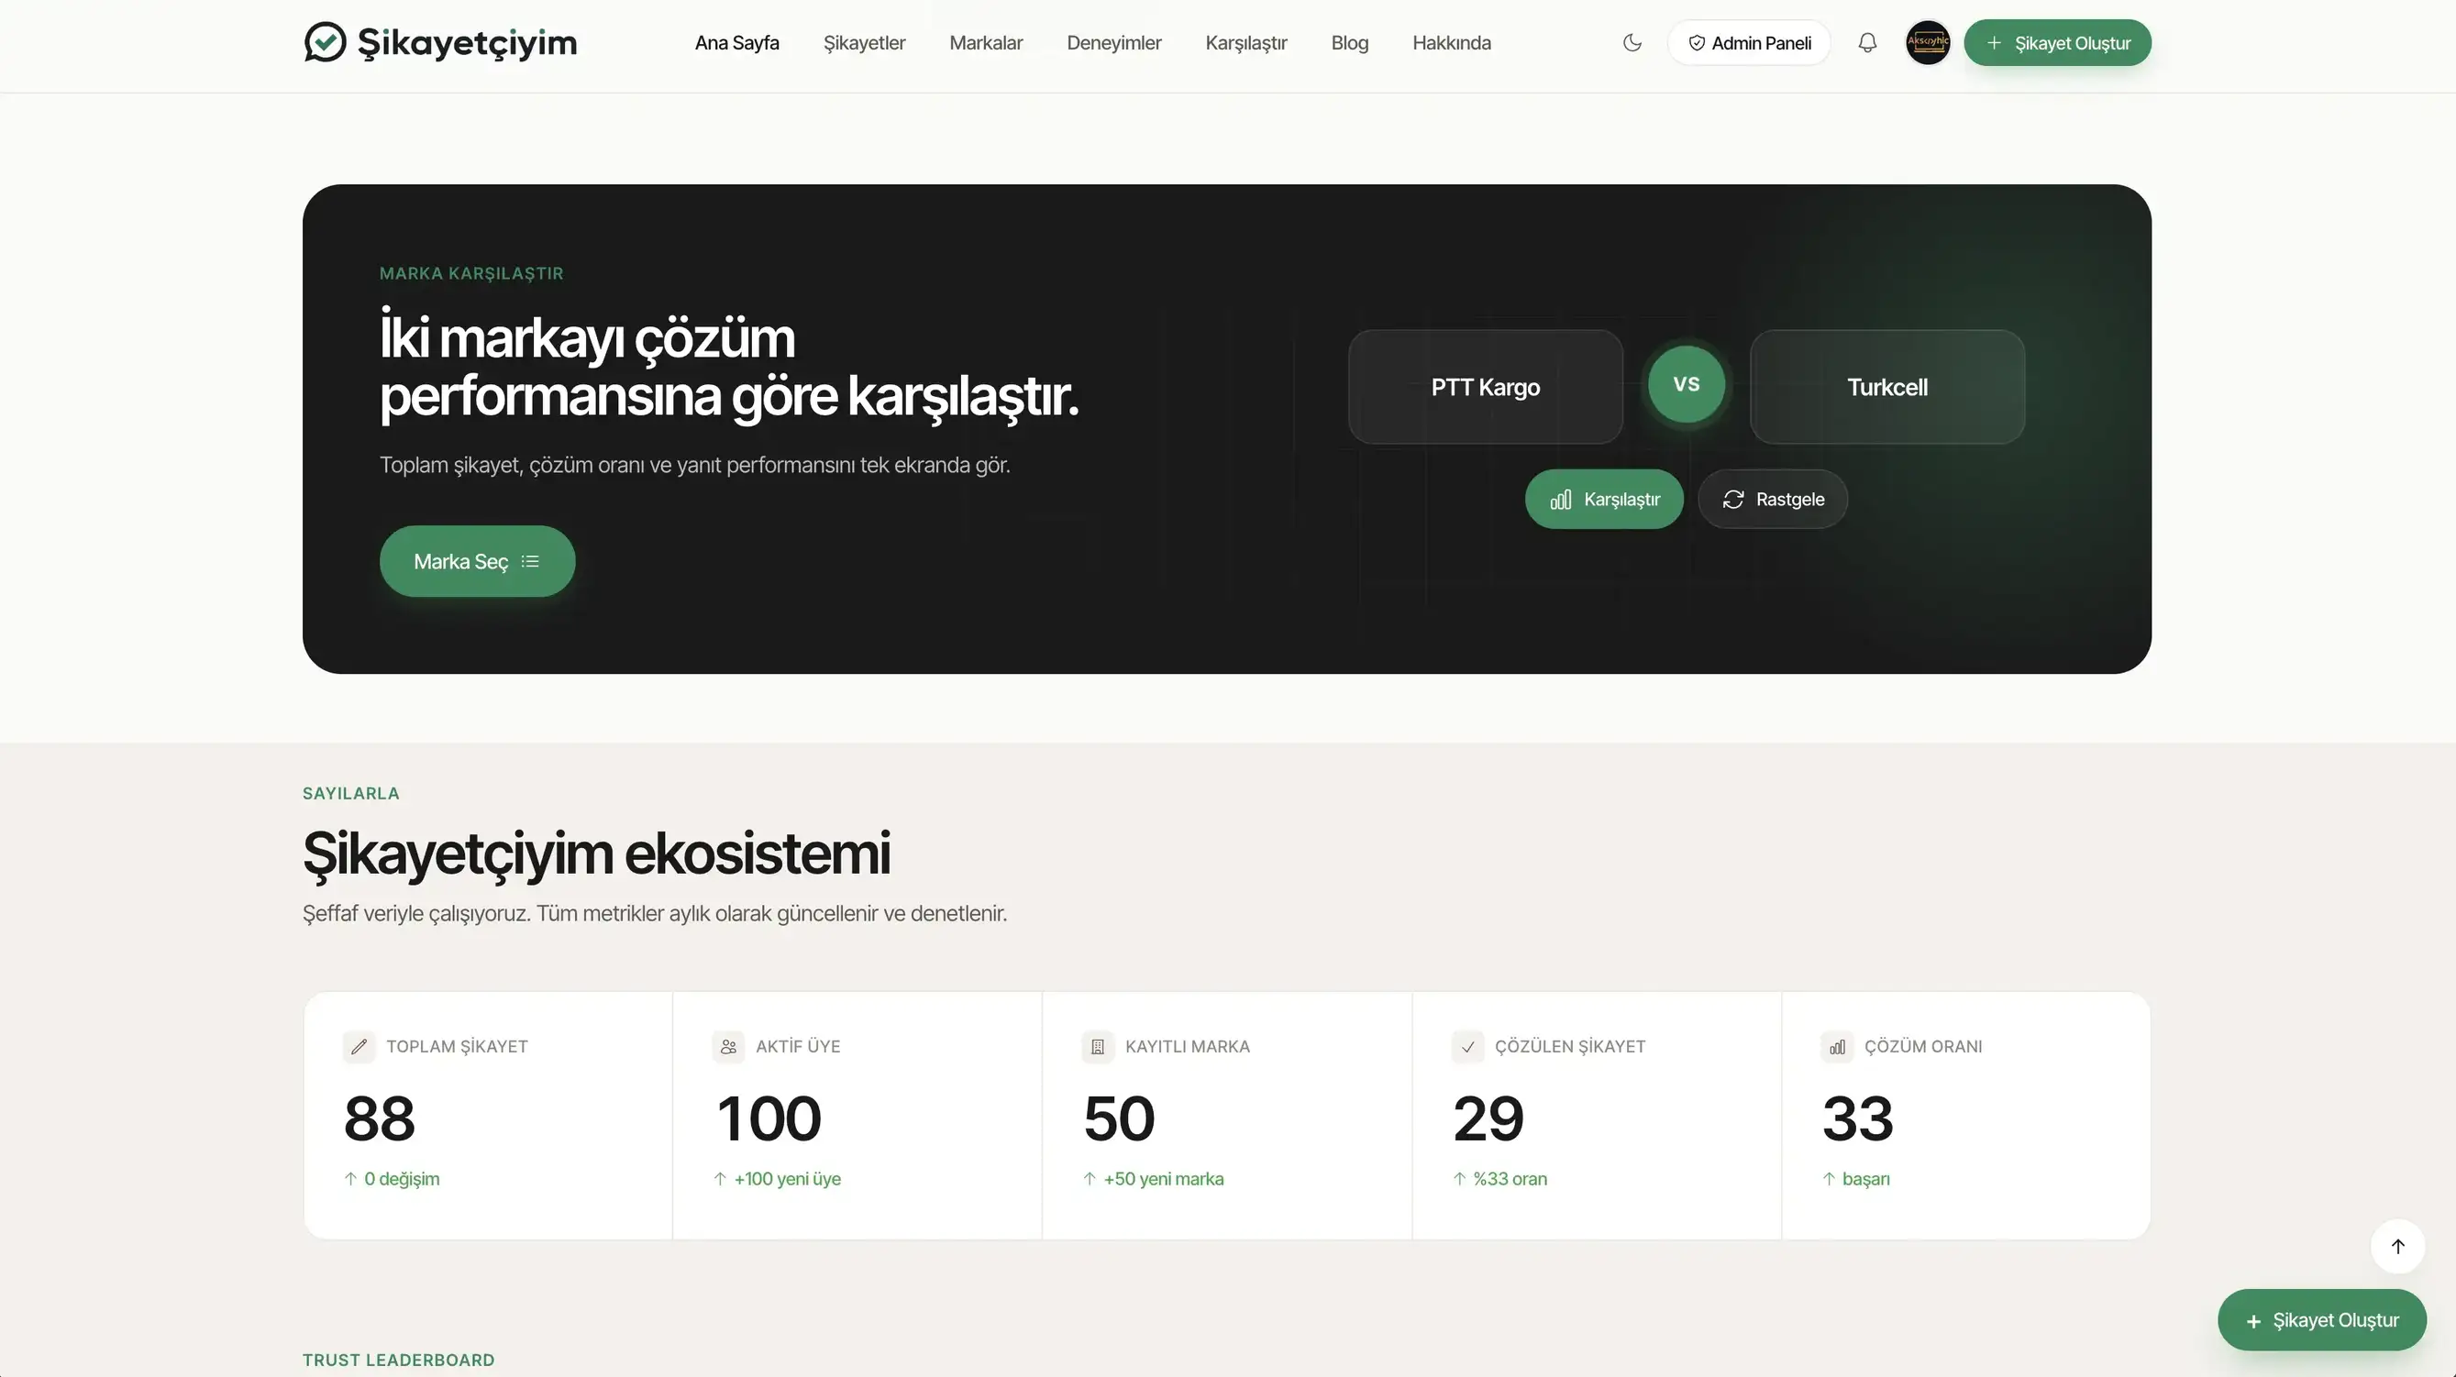Open Karşılaştır nav menu item

(x=1245, y=43)
